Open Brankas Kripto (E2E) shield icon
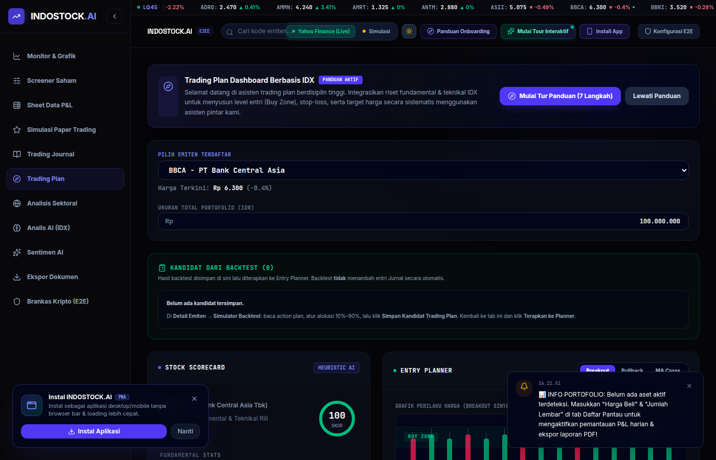Image resolution: width=716 pixels, height=460 pixels. tap(17, 302)
